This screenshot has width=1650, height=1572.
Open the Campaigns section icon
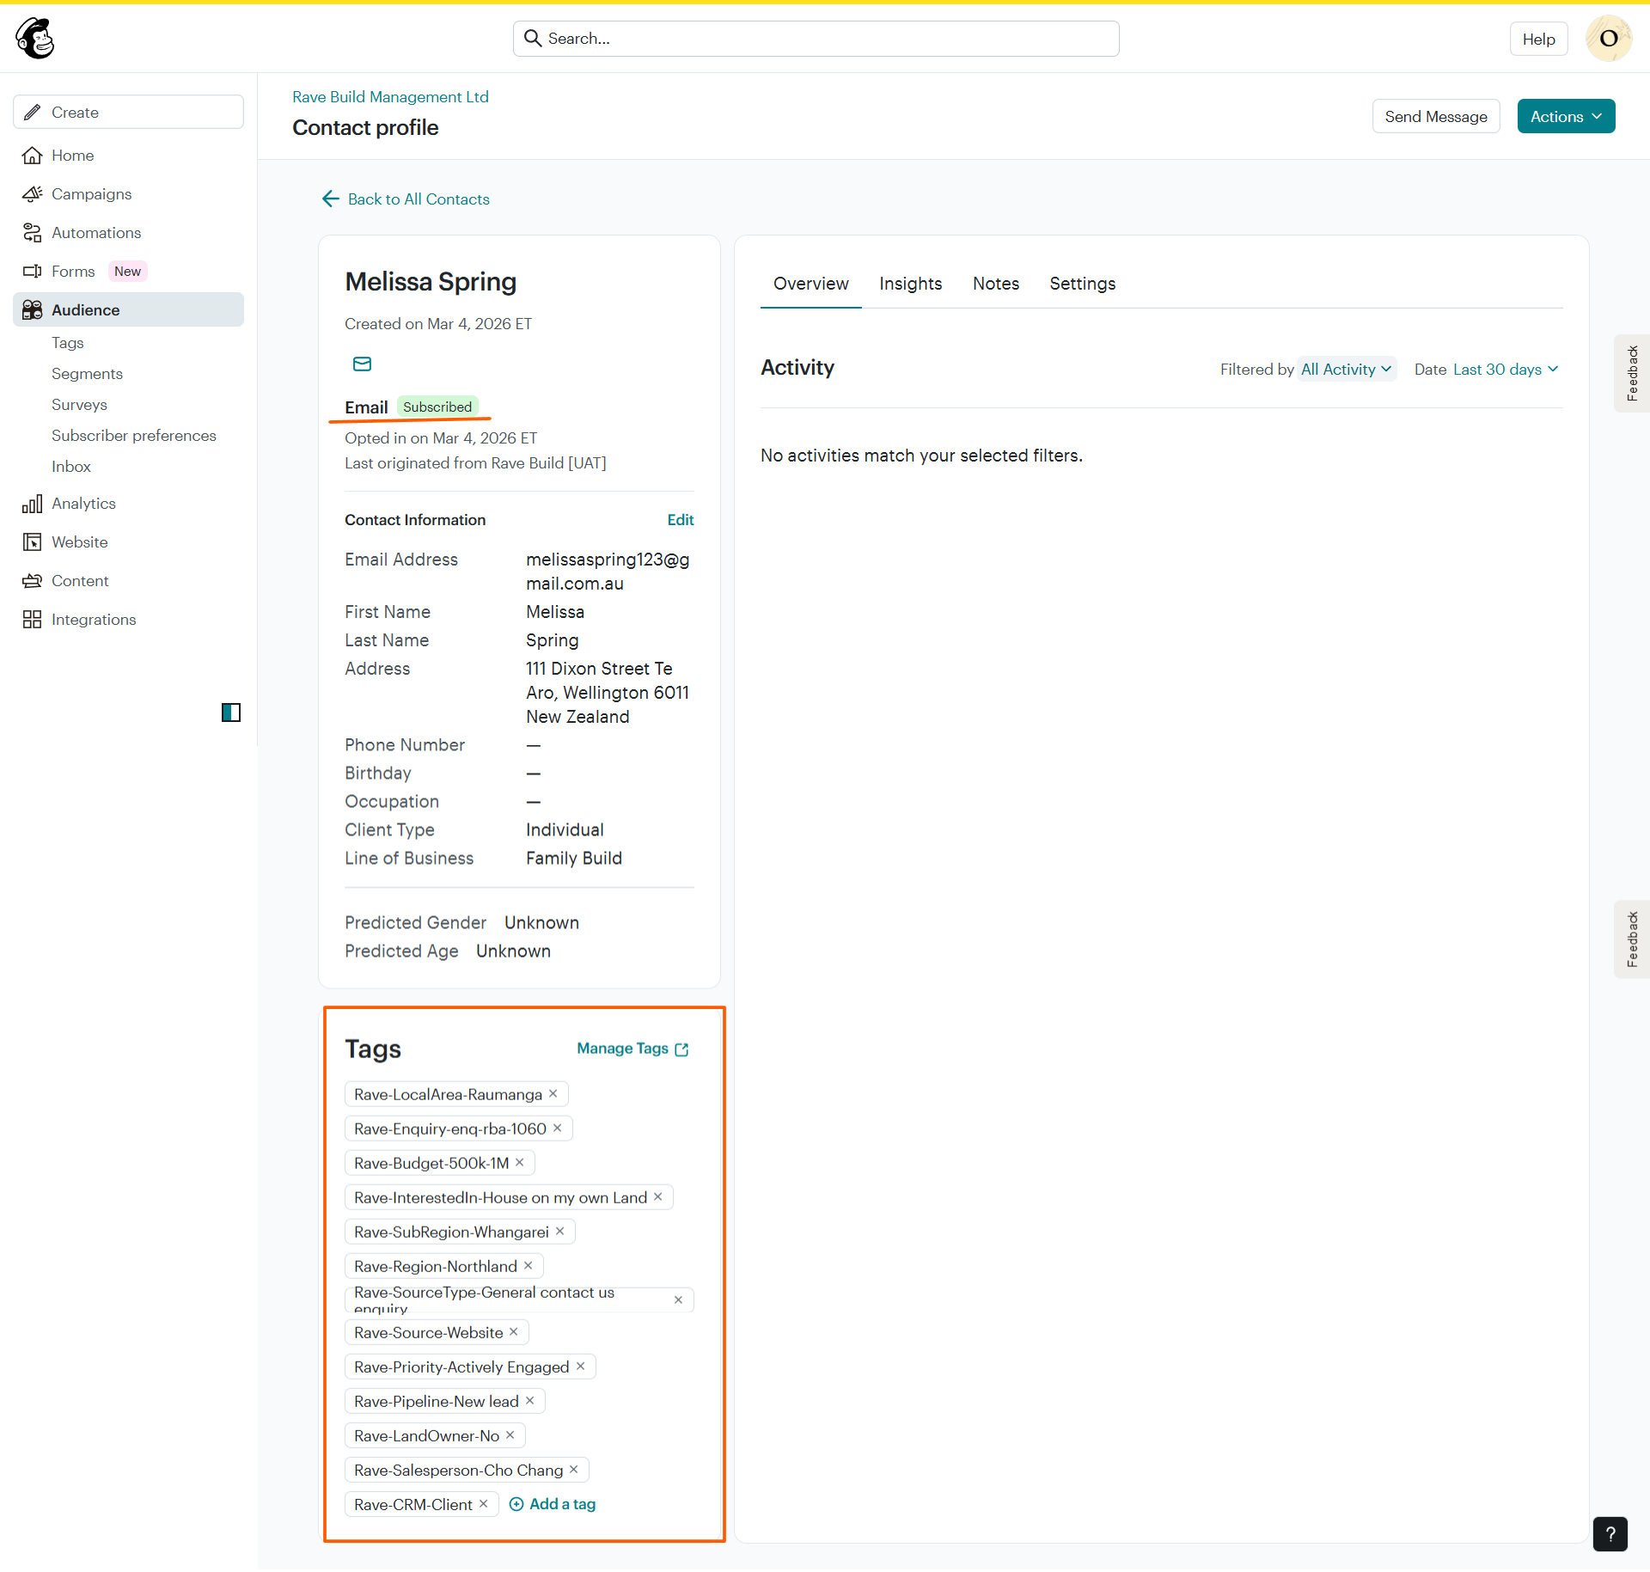(x=32, y=194)
